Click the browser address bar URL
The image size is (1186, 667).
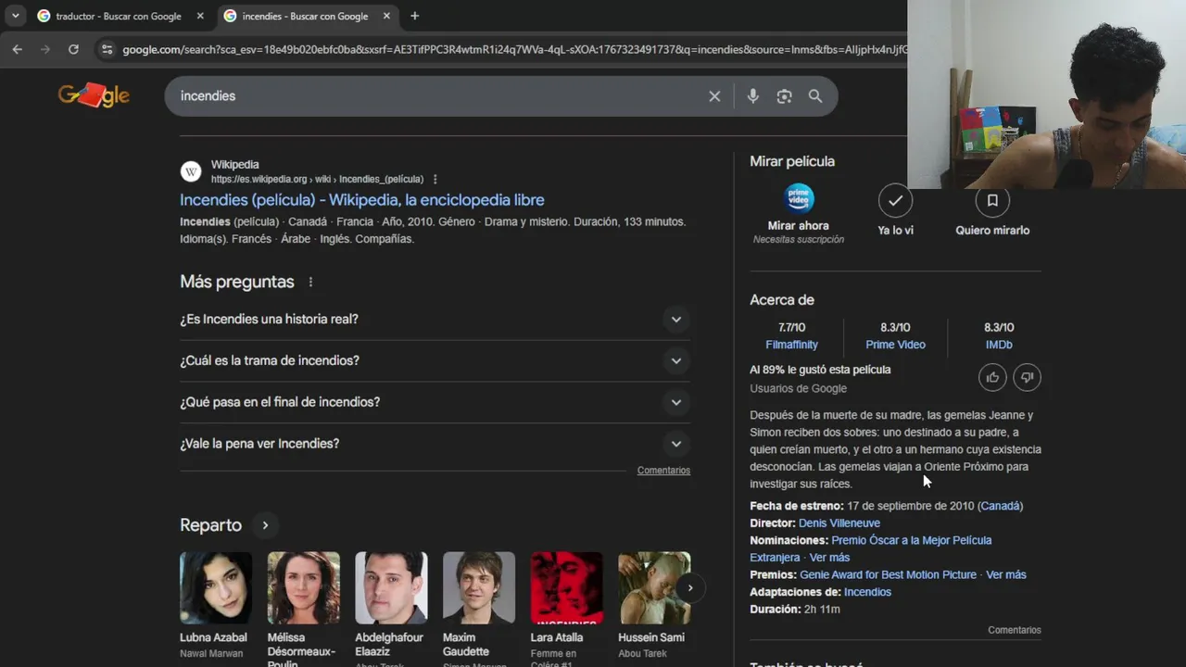pyautogui.click(x=514, y=49)
